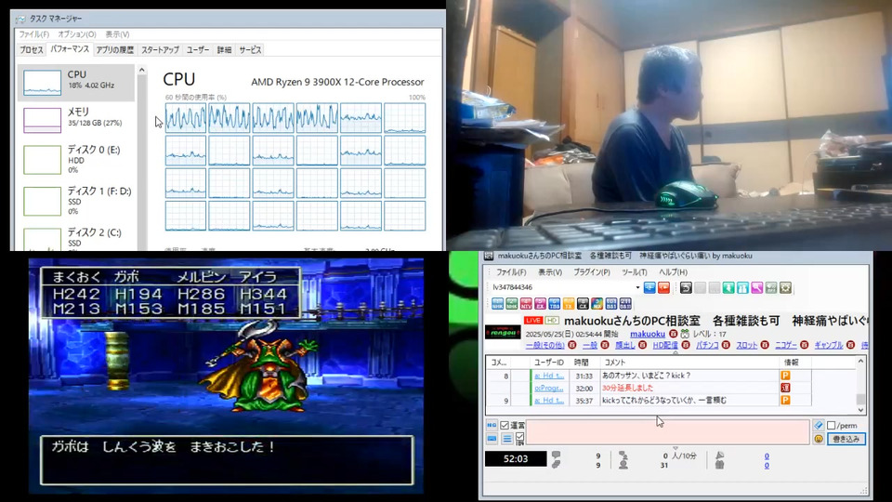
Task: Click the NG filter icon beside the comment box
Action: click(x=492, y=425)
